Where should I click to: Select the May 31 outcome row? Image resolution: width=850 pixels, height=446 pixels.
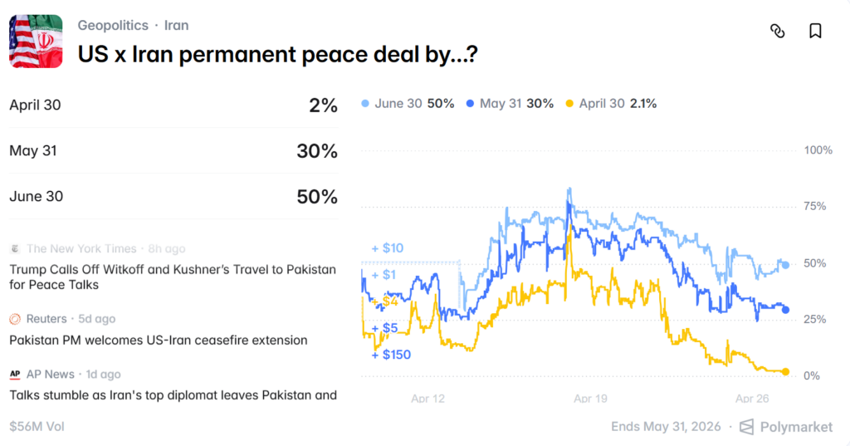pos(173,151)
